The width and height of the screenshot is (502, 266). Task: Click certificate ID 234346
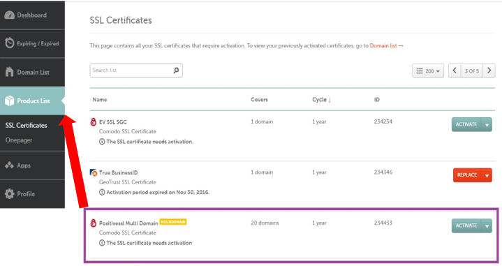(383, 172)
